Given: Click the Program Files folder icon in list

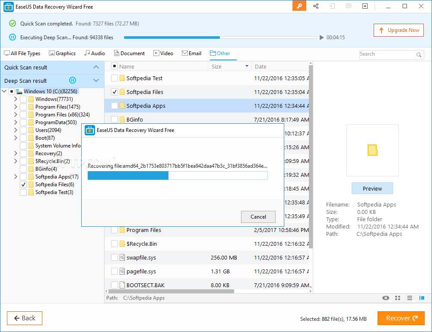Looking at the screenshot, I should click(122, 230).
